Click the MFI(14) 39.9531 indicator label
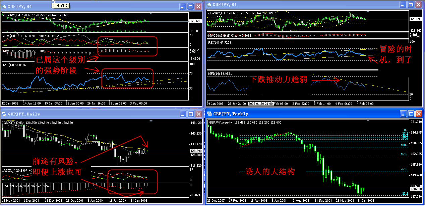The image size is (425, 206). coord(220,73)
